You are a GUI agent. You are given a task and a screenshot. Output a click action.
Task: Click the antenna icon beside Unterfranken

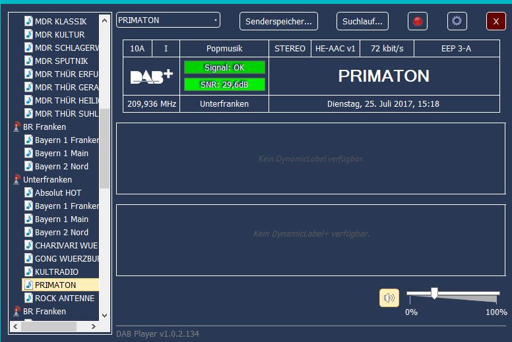click(x=17, y=179)
